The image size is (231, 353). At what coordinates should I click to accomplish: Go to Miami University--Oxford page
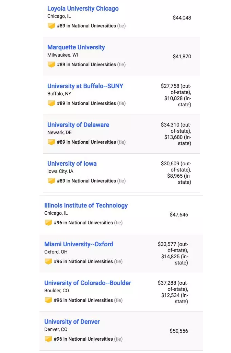(79, 244)
